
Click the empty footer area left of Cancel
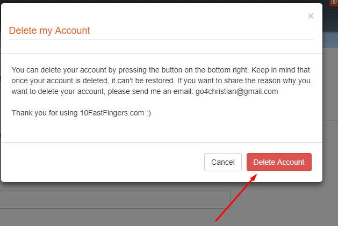(103, 162)
